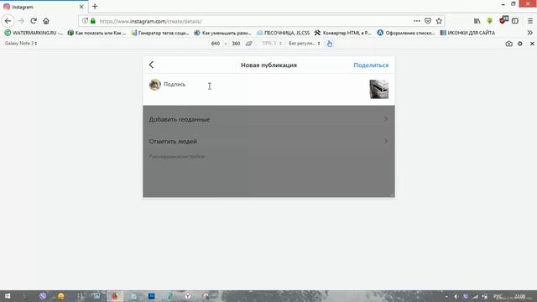This screenshot has width=537, height=302.
Task: Open the Windows Start menu
Action: [x=8, y=296]
